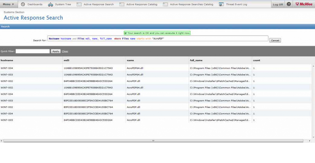This screenshot has width=315, height=163.
Task: Click the Active Response Search icon
Action: point(79,4)
